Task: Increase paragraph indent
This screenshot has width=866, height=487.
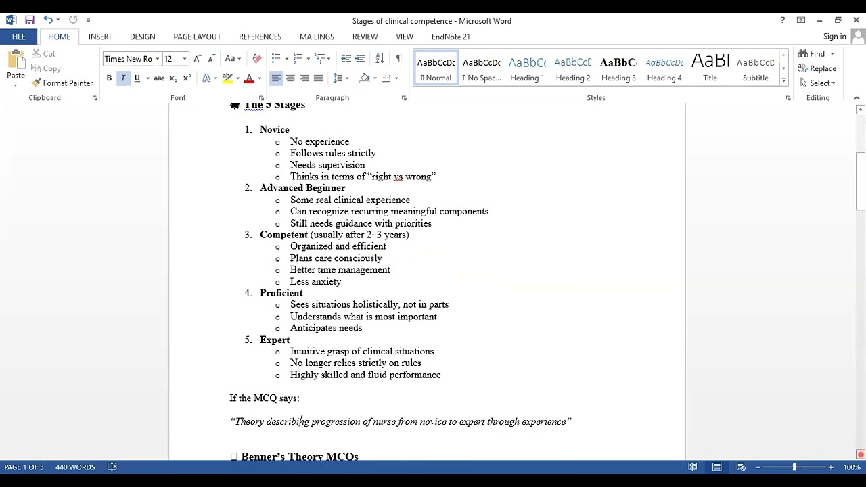Action: [360, 59]
